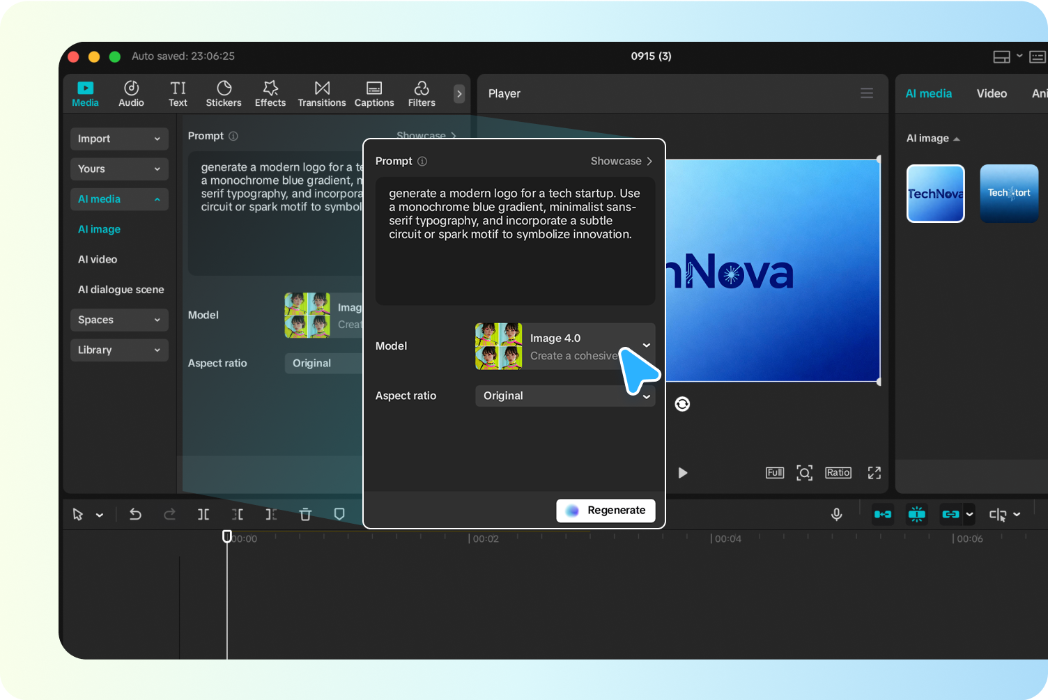Select the Nova logo image in the Player preview
The image size is (1048, 700).
coord(773,271)
